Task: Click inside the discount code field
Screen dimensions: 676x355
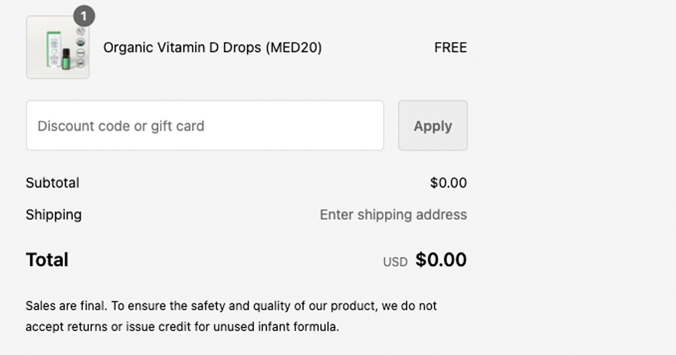Action: 204,125
